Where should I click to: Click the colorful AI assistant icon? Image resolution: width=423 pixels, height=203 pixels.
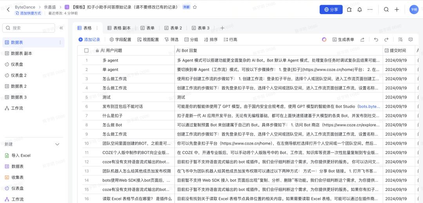click(324, 40)
